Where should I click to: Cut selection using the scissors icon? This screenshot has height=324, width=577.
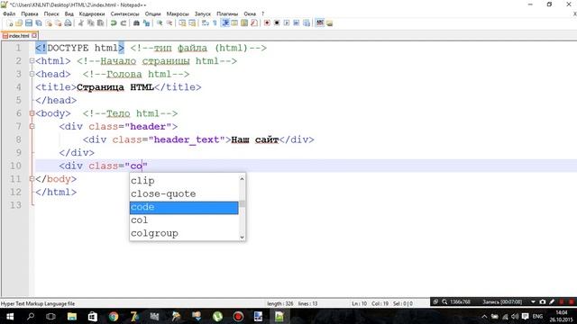click(x=80, y=23)
